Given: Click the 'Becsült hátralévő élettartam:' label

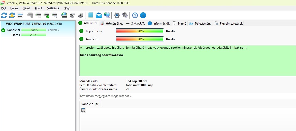Looking at the screenshot, I should click(98, 85).
